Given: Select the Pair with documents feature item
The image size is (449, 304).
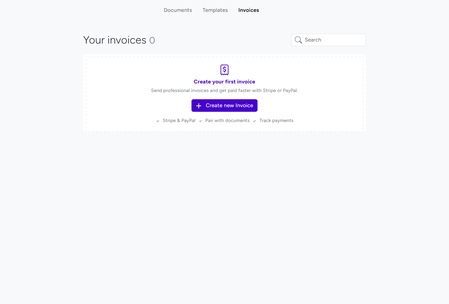Looking at the screenshot, I should coord(227,120).
